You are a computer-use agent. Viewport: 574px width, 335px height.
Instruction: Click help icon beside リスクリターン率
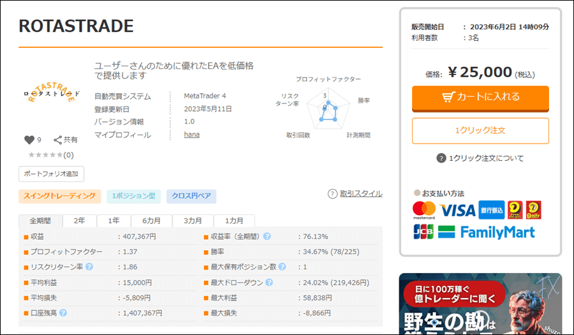(89, 267)
